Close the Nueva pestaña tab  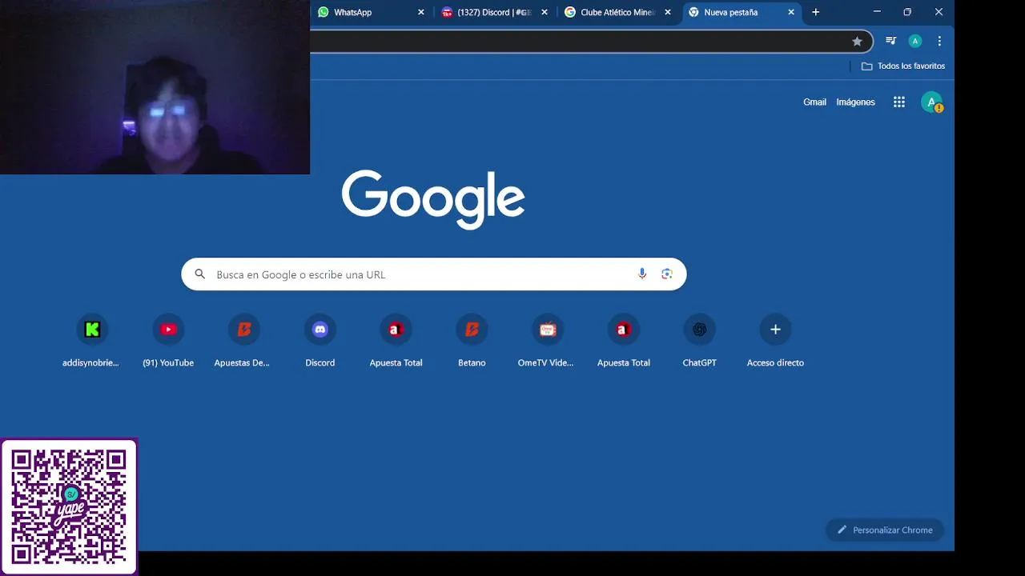click(791, 12)
